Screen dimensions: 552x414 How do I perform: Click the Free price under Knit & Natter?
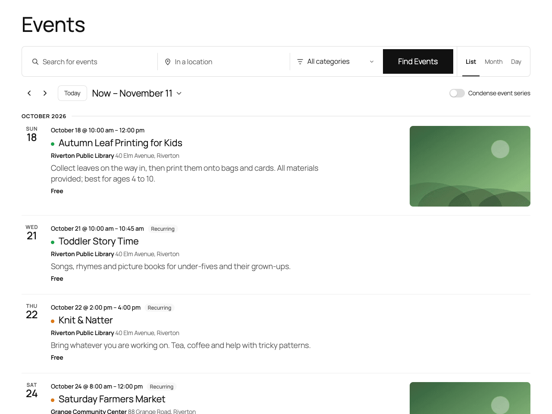click(57, 358)
